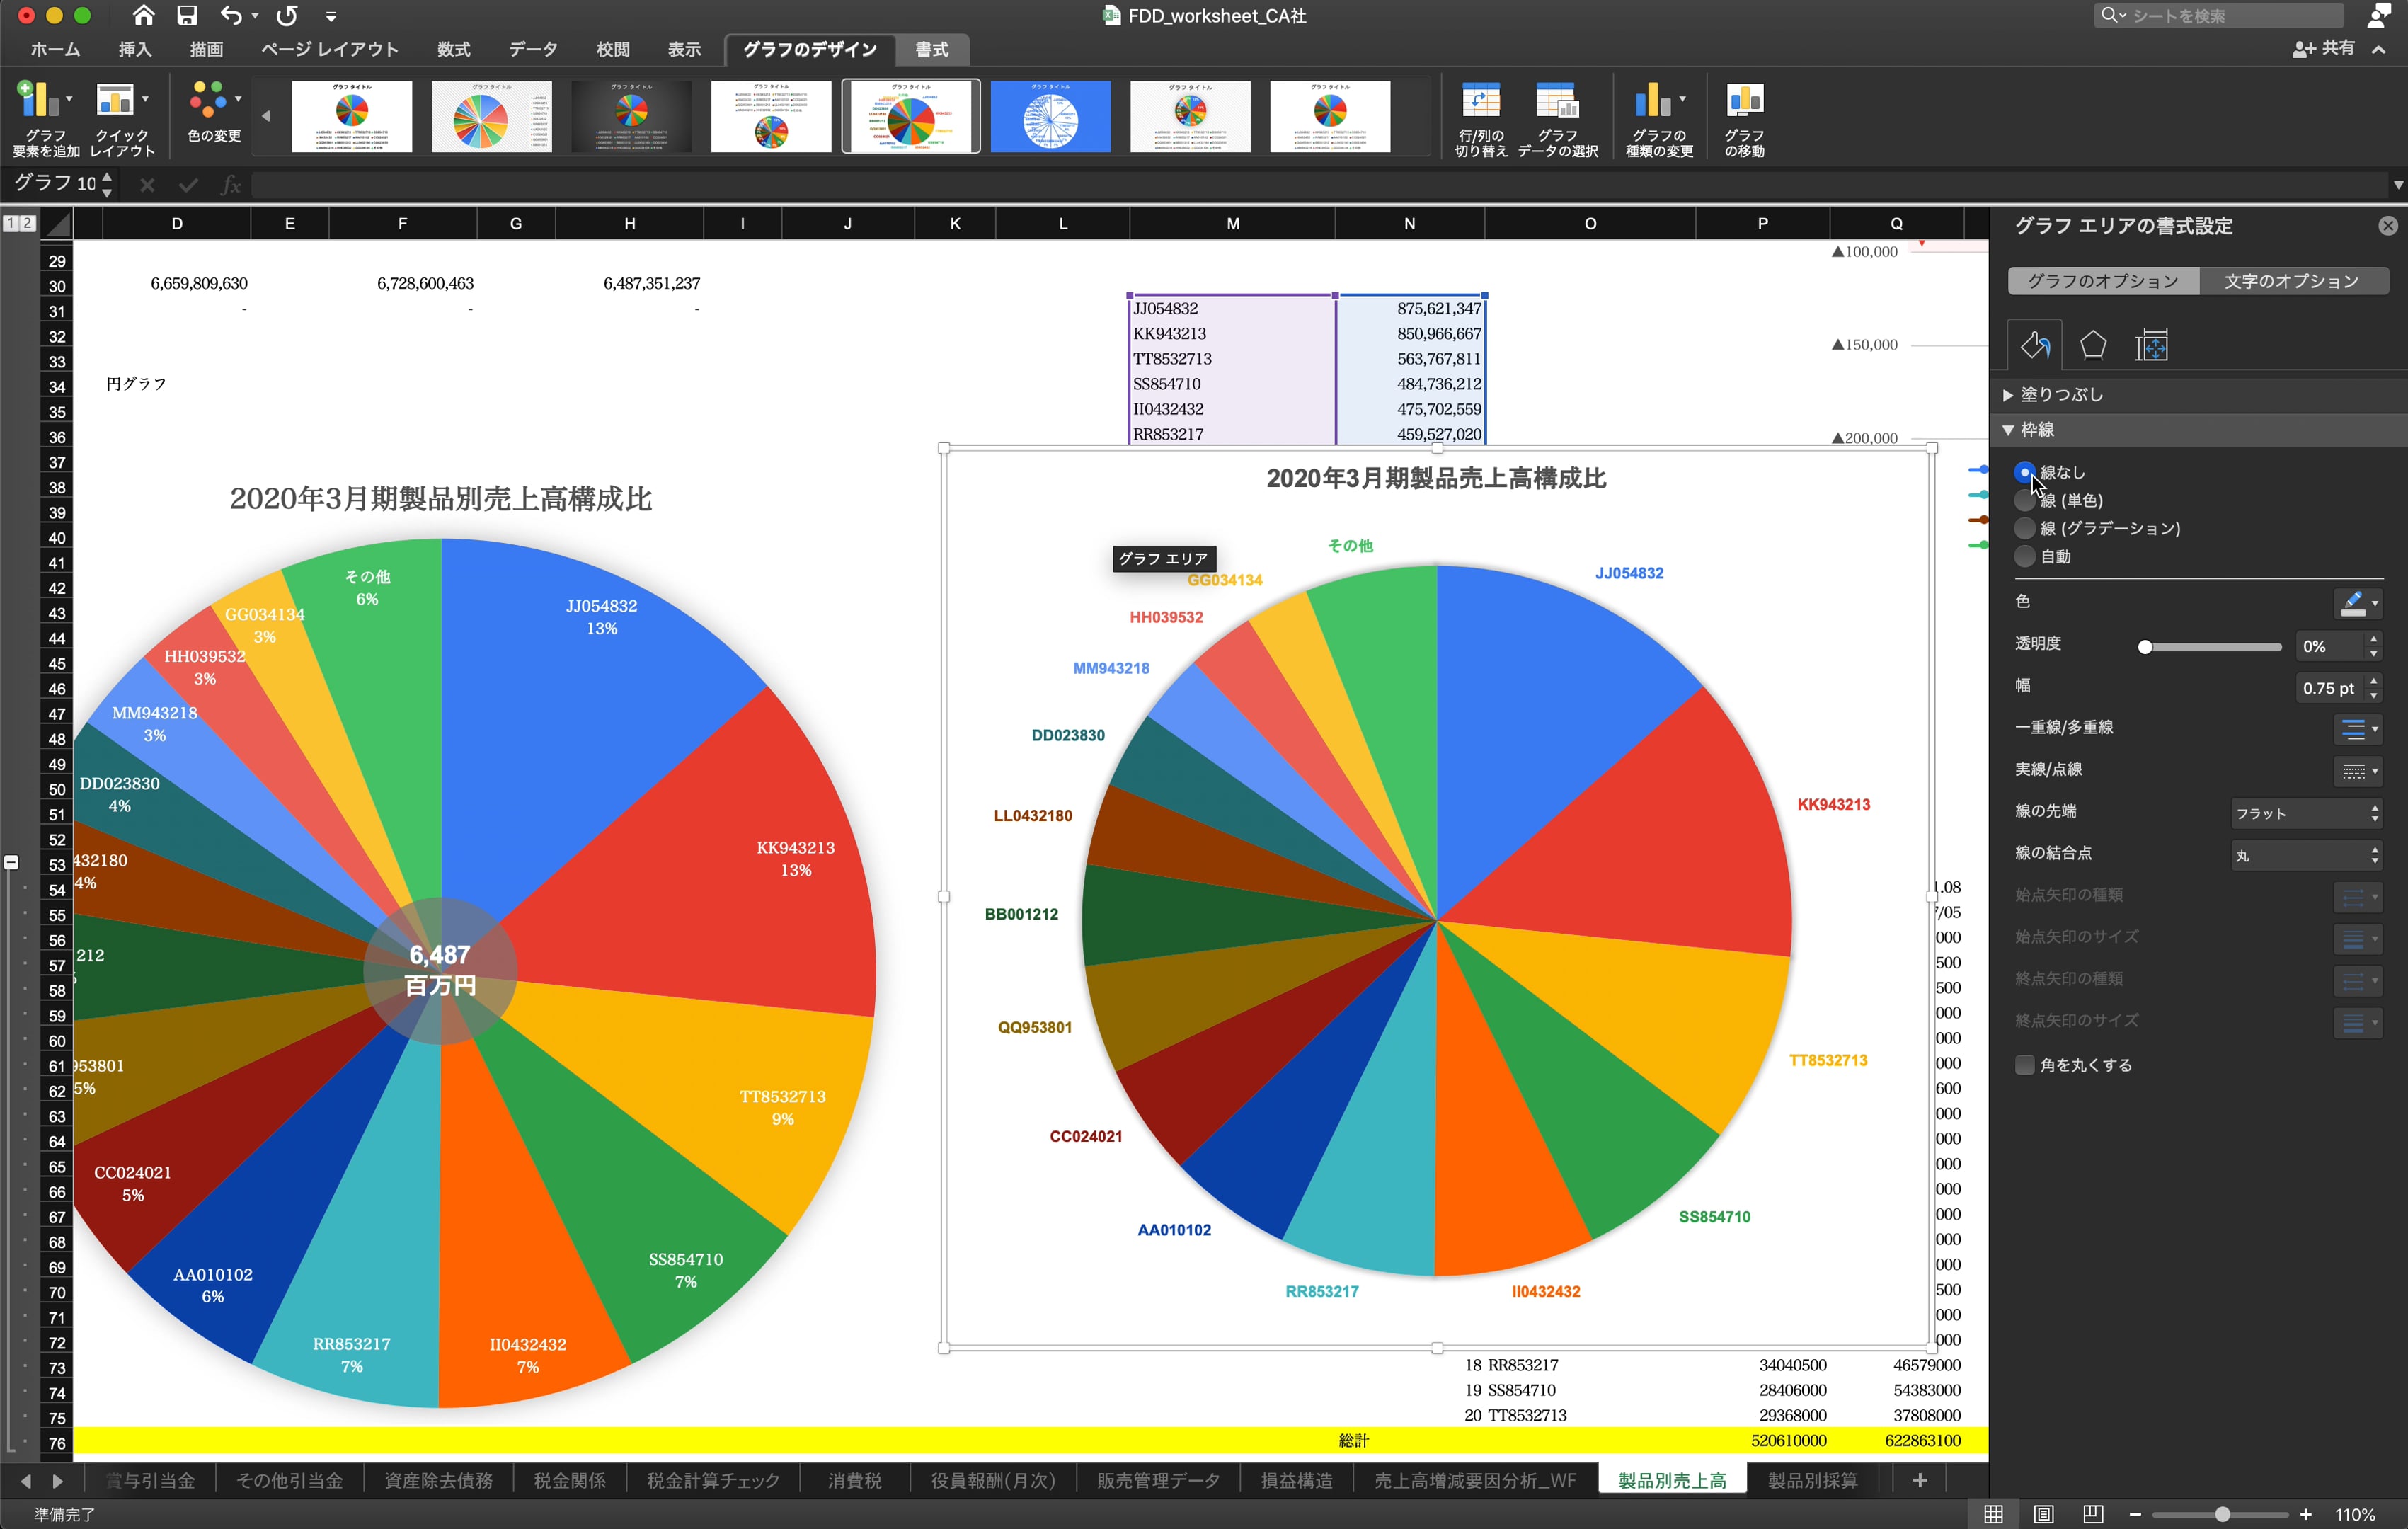
Task: Choose the gradient line radio option
Action: tap(2025, 528)
